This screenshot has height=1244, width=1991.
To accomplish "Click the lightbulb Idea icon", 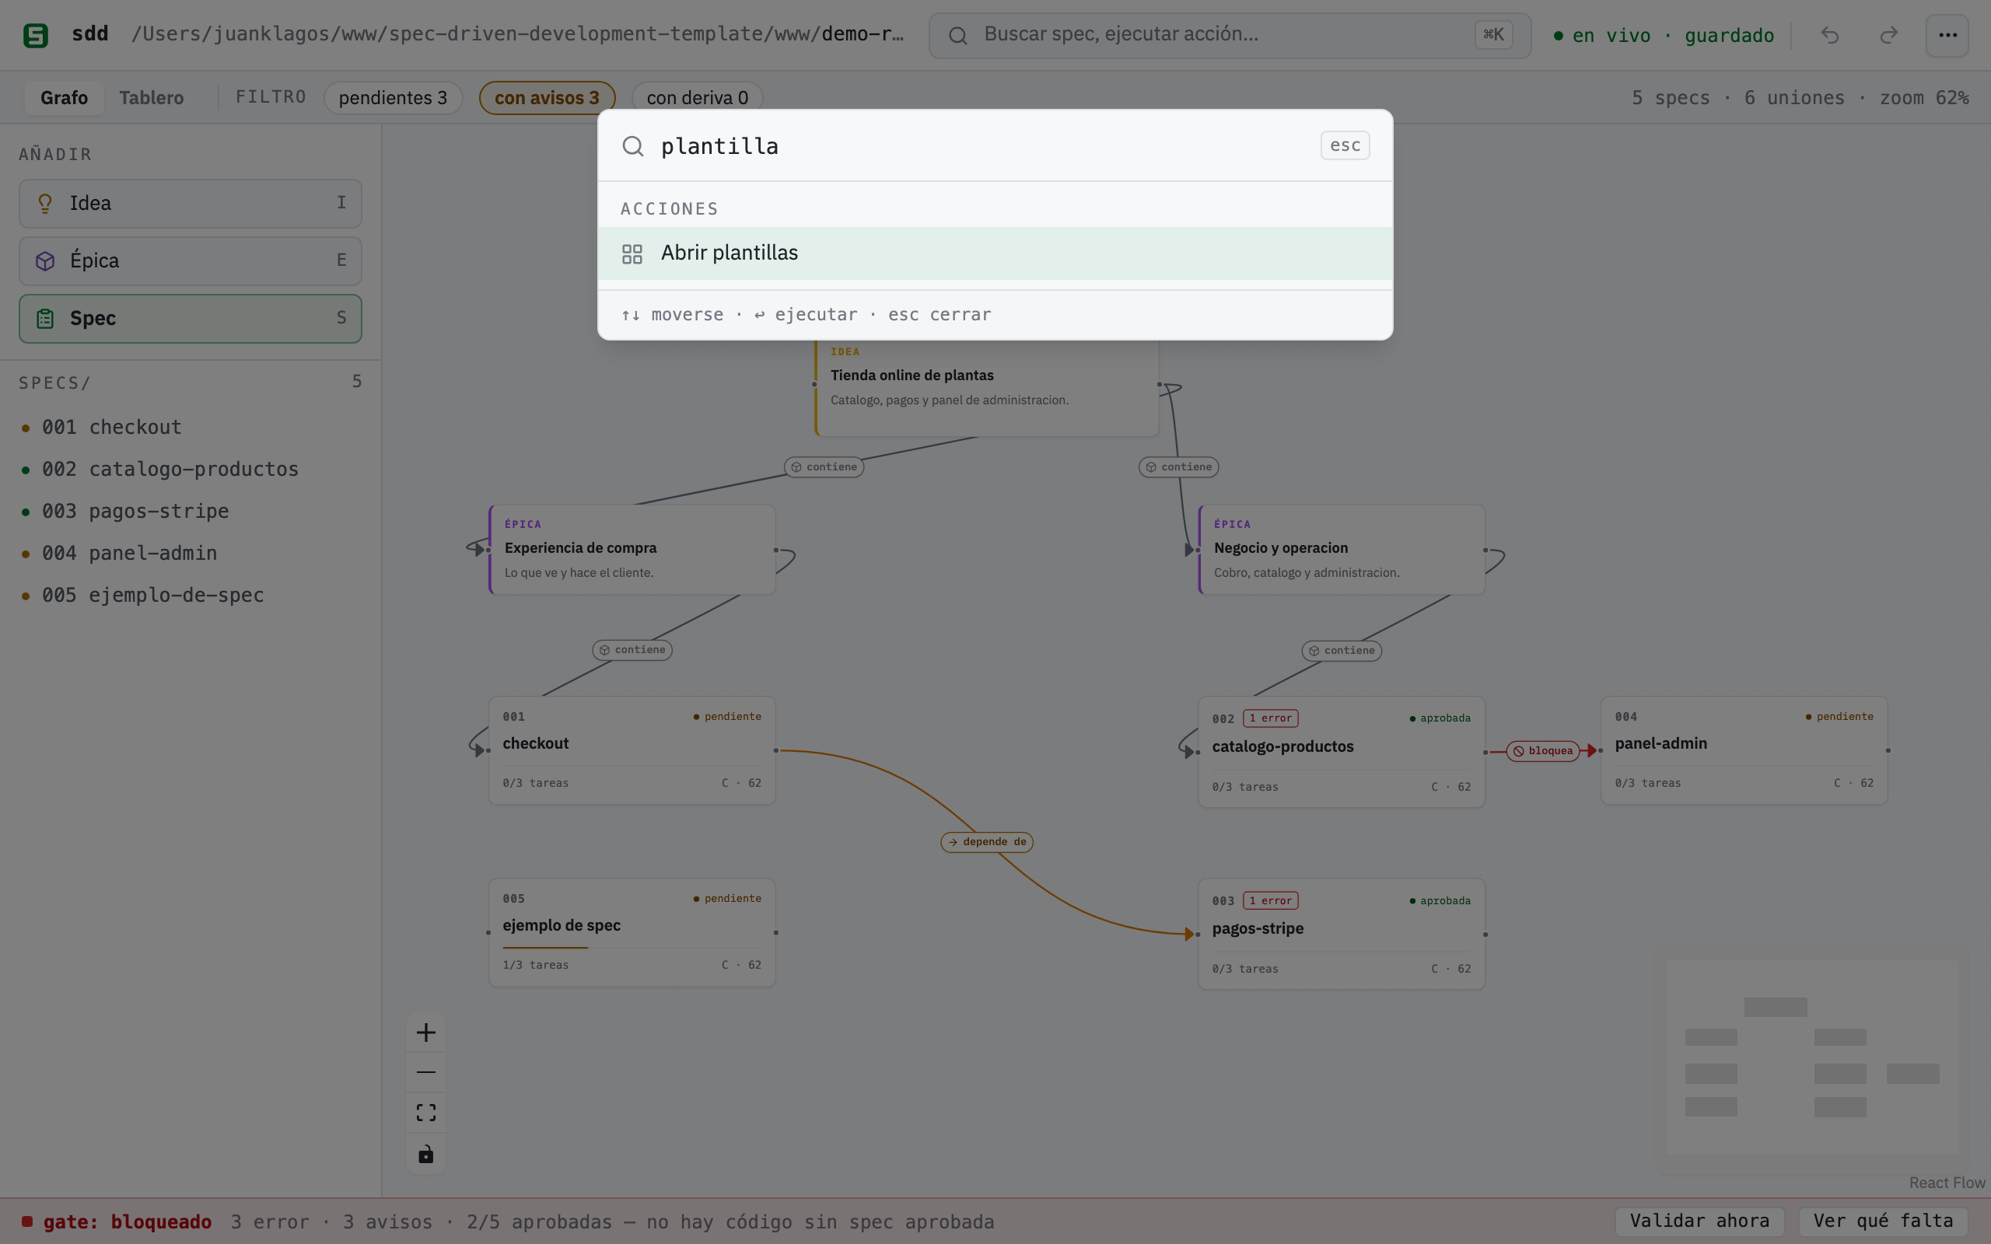I will 45,203.
